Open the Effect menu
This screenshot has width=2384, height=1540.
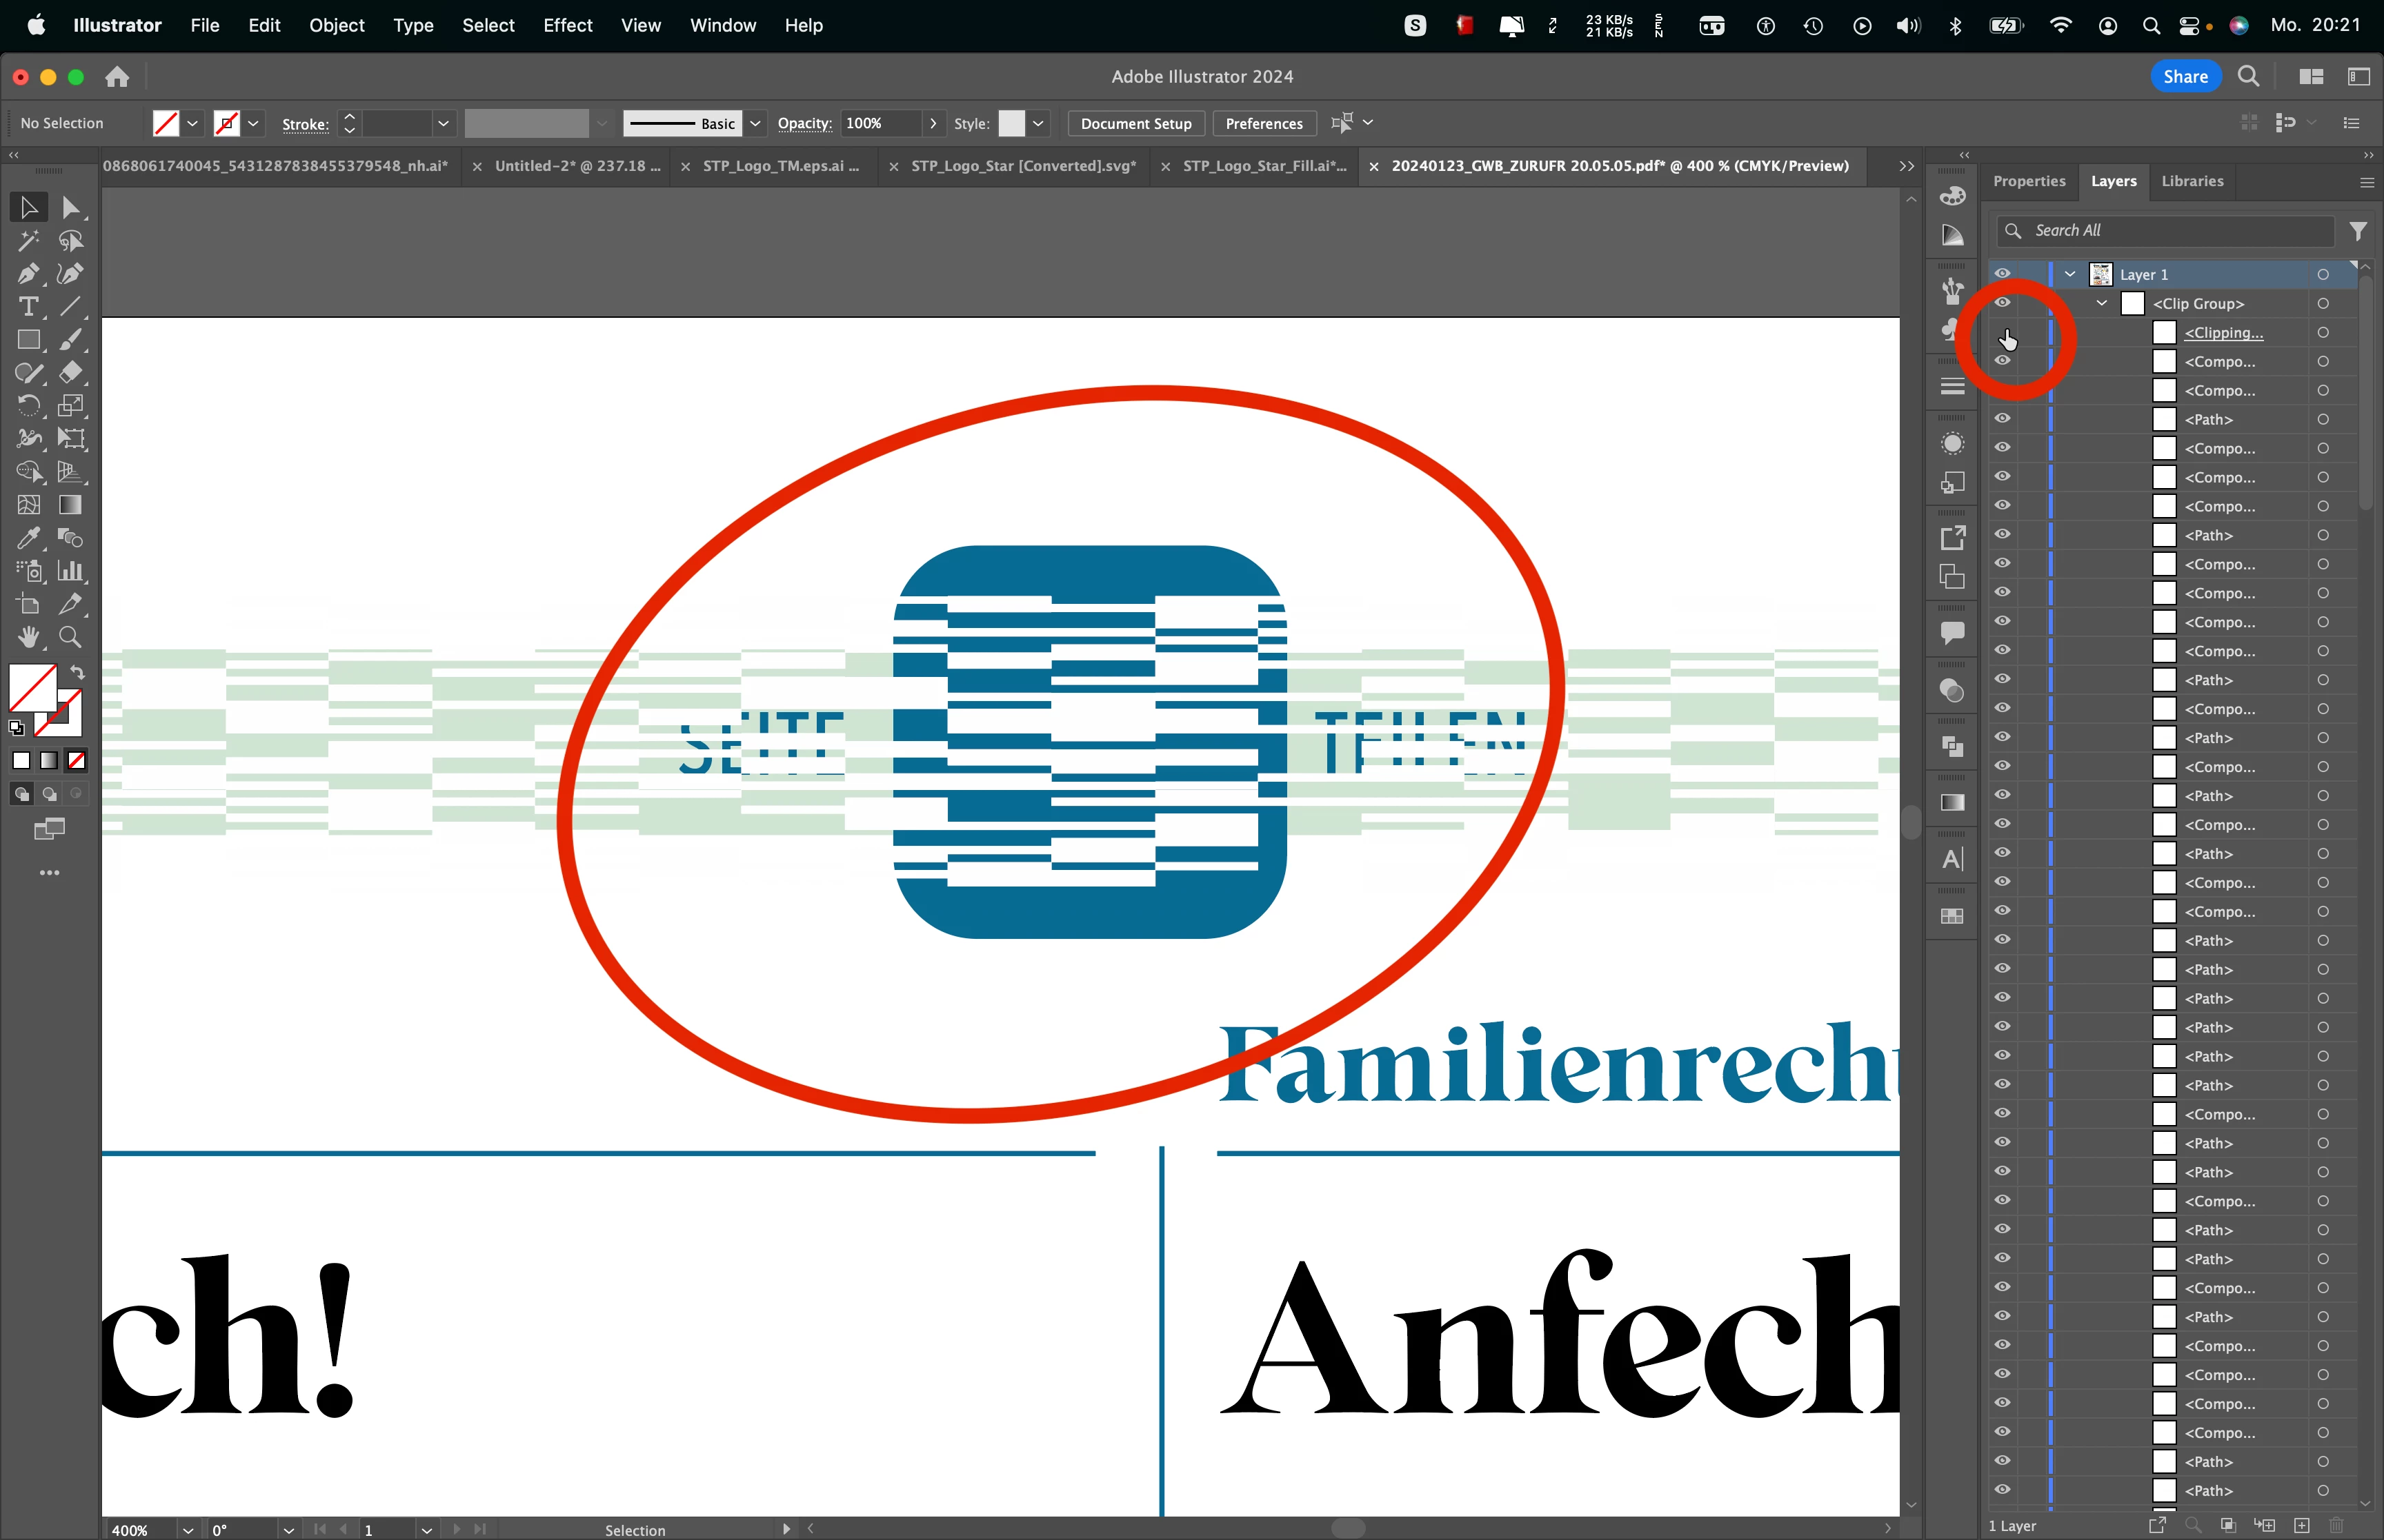coord(567,25)
